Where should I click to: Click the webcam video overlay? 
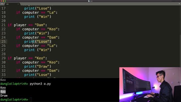point(150,84)
